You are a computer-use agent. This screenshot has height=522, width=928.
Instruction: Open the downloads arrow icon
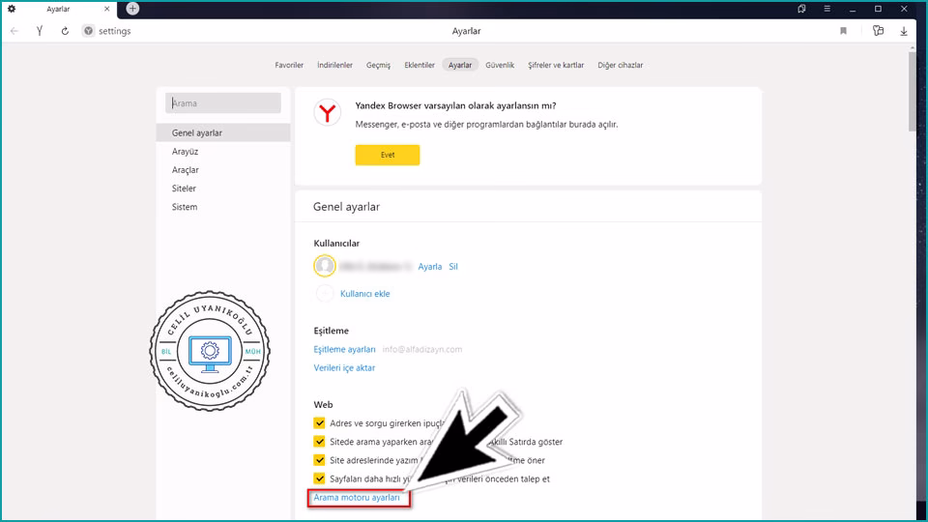tap(904, 31)
